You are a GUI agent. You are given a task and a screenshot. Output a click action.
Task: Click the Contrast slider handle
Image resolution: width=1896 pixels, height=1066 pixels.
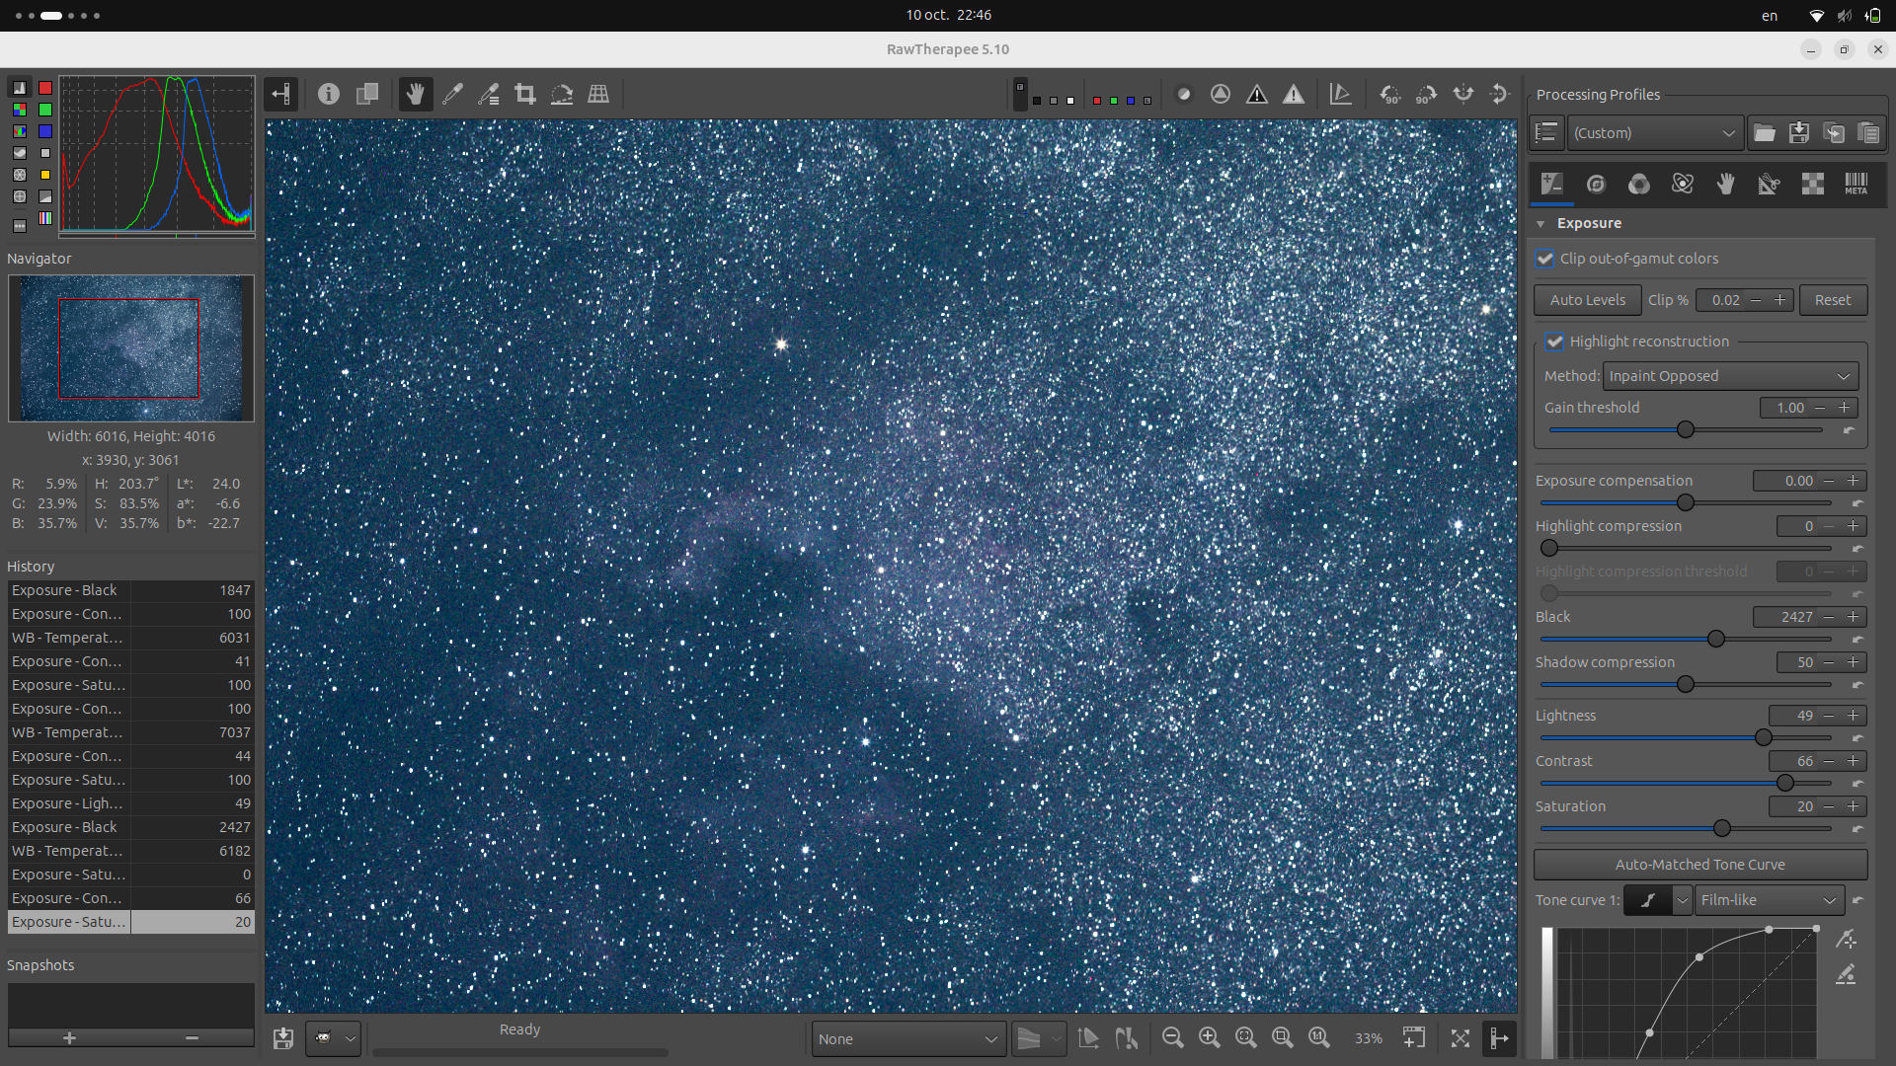click(1785, 783)
